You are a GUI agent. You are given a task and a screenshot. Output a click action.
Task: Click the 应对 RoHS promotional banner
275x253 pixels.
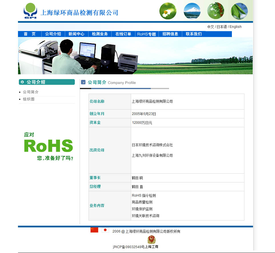click(x=49, y=146)
